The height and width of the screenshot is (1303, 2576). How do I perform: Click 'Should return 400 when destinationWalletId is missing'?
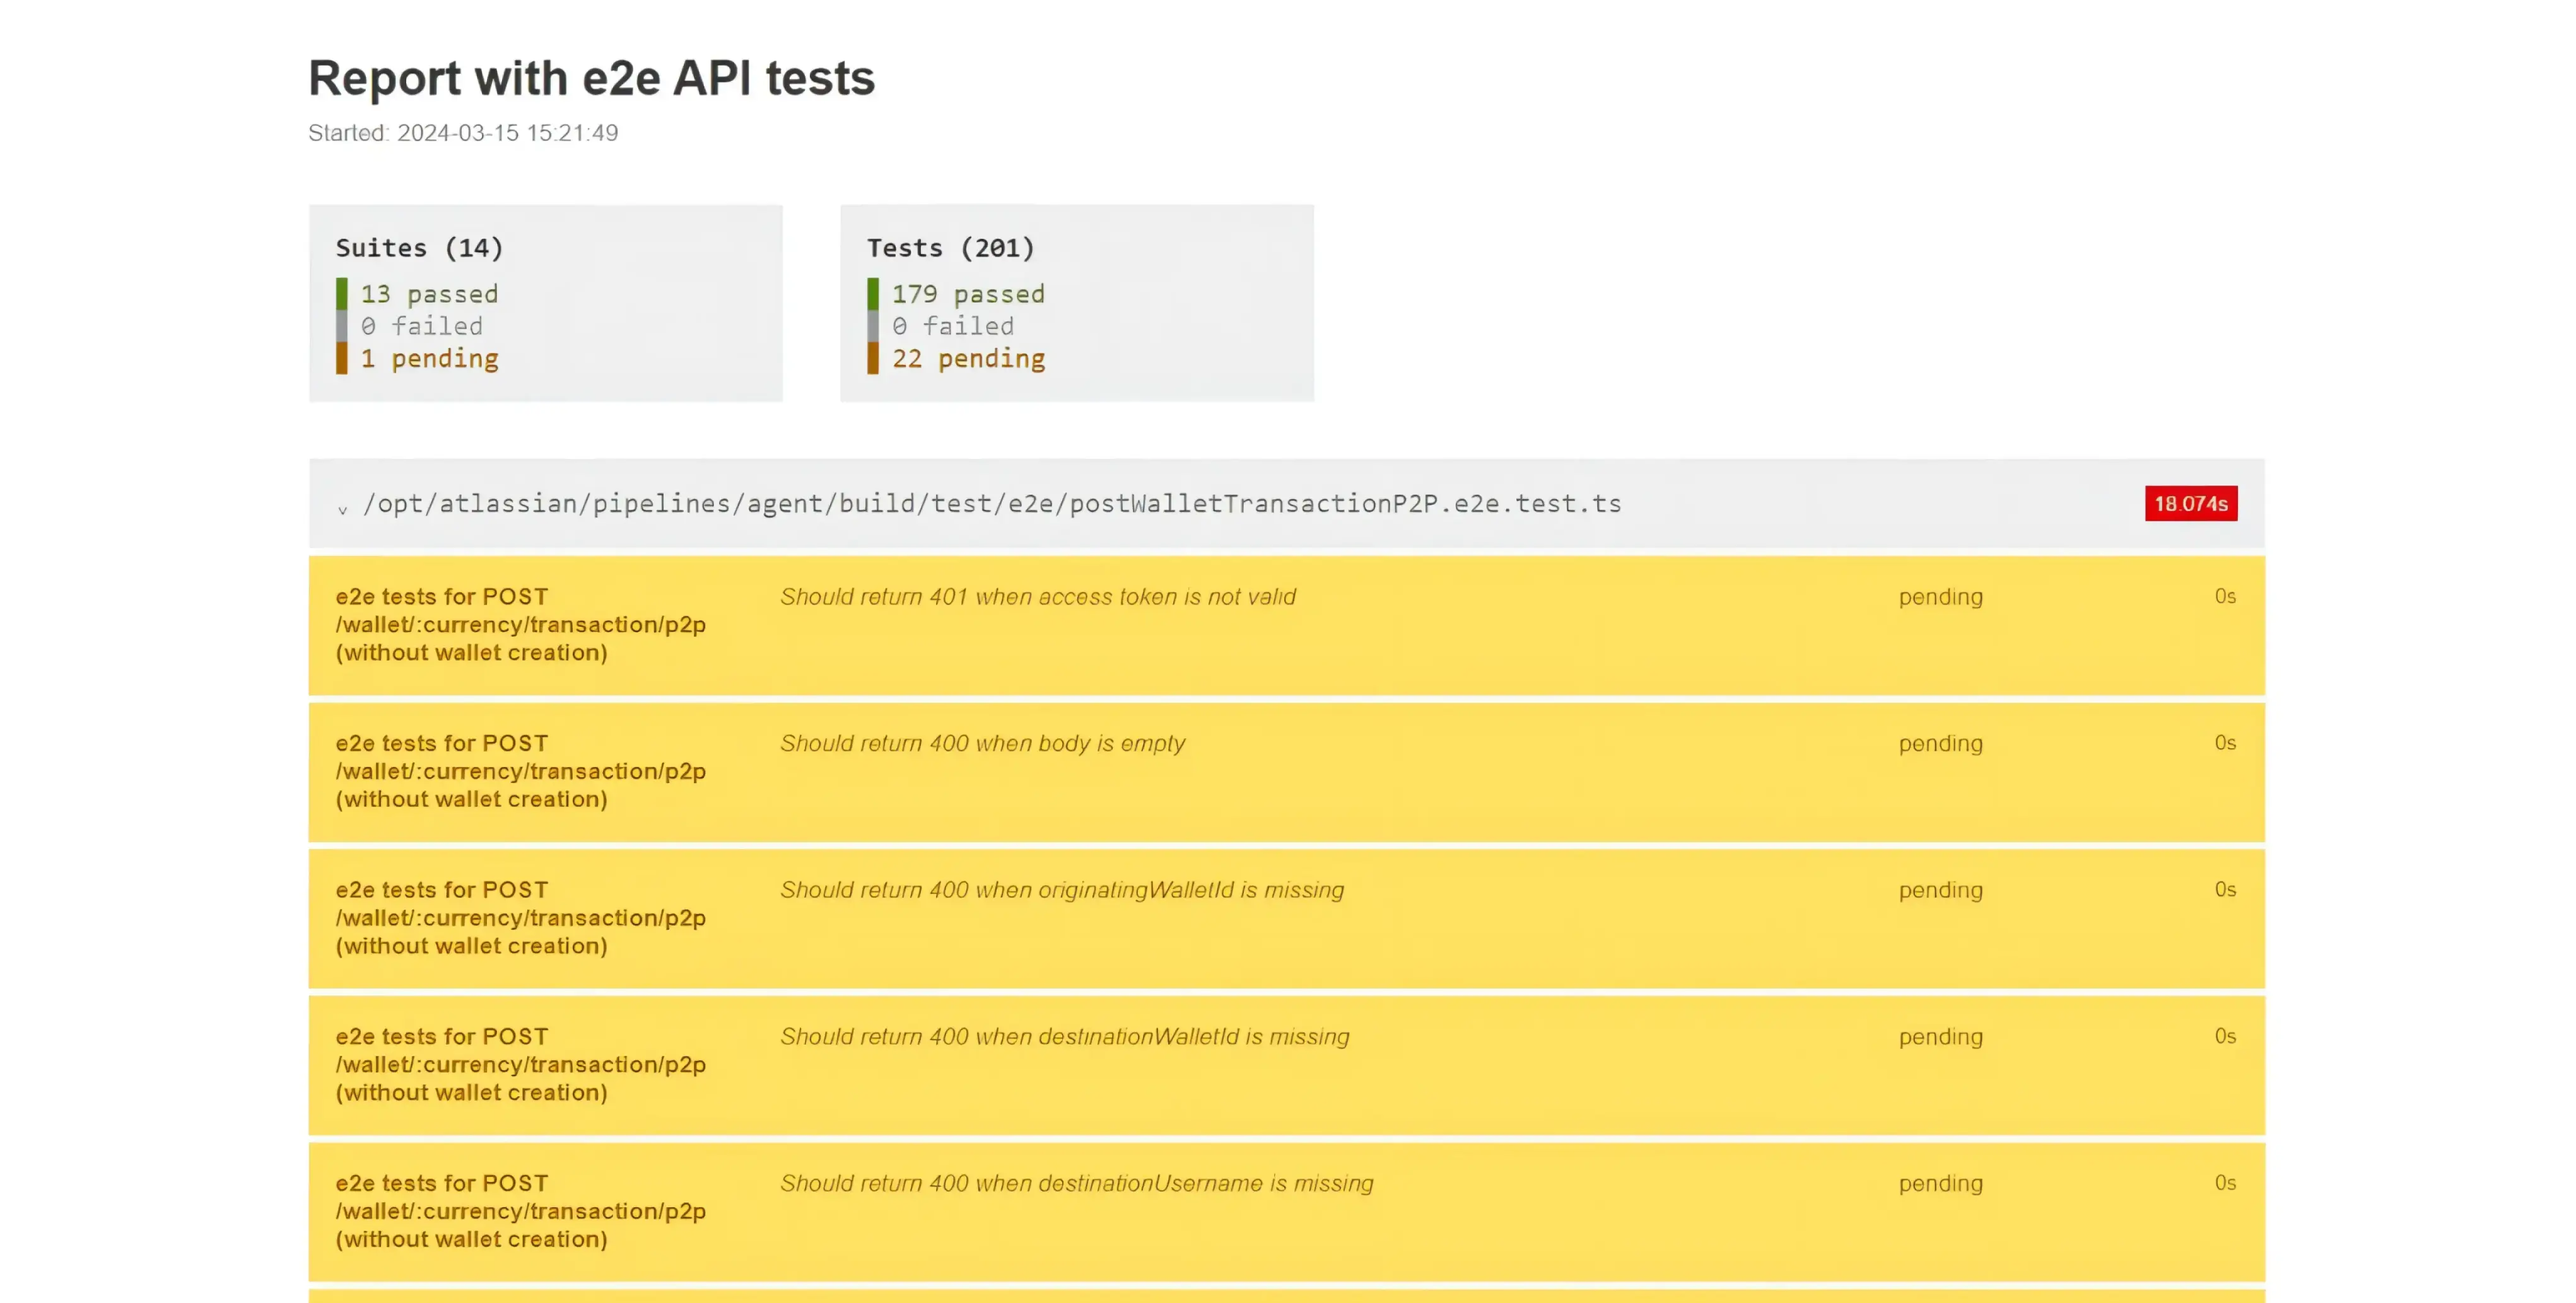click(x=1064, y=1037)
